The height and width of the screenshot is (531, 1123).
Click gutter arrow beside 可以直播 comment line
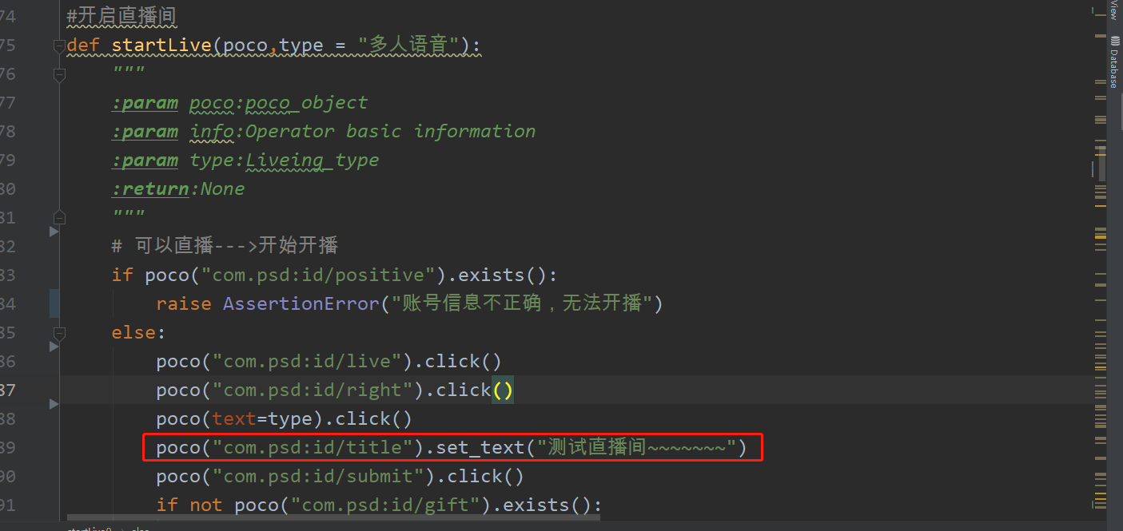tap(54, 232)
